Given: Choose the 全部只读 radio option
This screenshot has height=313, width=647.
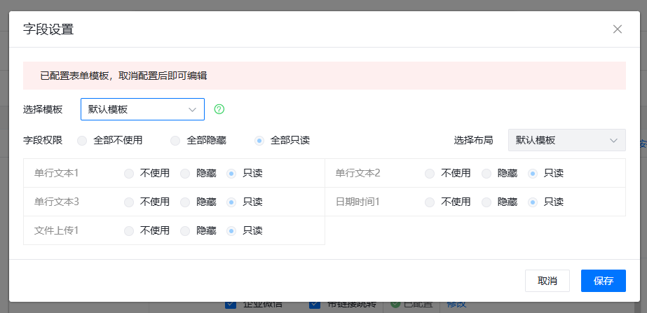Looking at the screenshot, I should (x=260, y=140).
